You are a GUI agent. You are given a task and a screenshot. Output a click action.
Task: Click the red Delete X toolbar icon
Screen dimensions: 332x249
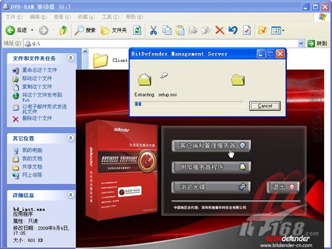point(220,30)
